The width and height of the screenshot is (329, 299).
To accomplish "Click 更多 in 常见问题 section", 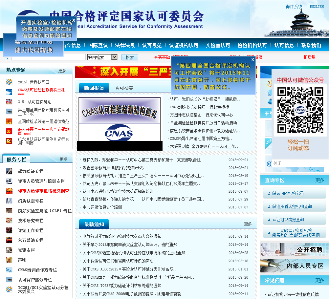I will (x=319, y=280).
